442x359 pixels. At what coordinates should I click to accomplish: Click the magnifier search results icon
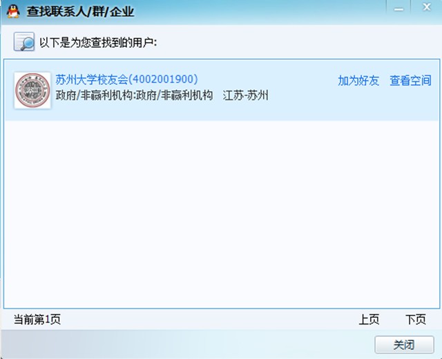[x=24, y=42]
